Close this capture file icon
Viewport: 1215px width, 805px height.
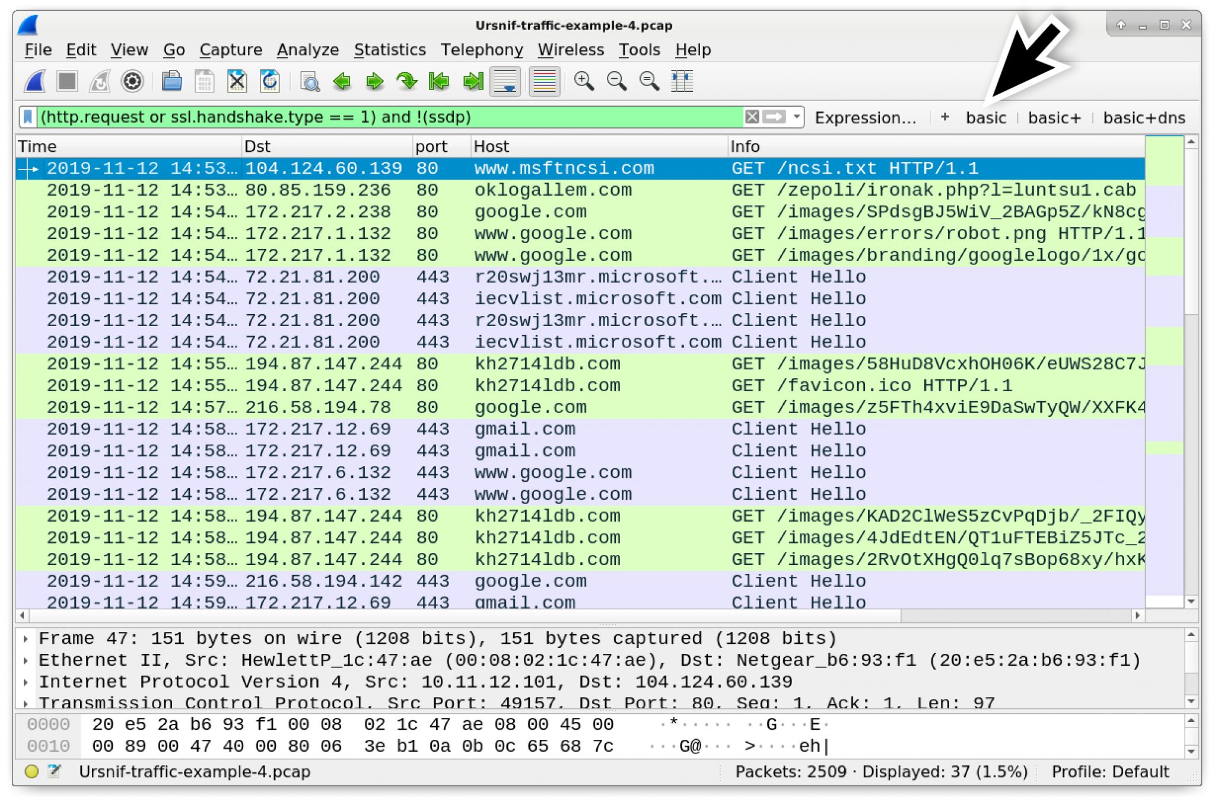click(x=237, y=81)
